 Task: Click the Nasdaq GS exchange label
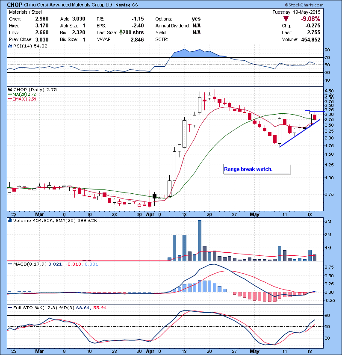[127, 5]
